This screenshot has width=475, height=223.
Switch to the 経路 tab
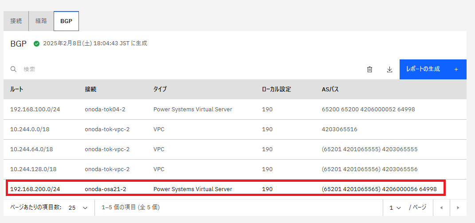tap(41, 21)
